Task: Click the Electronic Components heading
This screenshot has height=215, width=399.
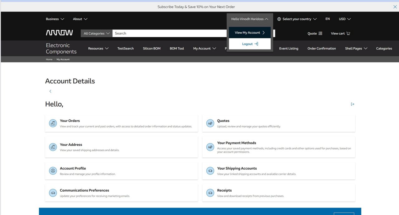Action: pos(61,49)
